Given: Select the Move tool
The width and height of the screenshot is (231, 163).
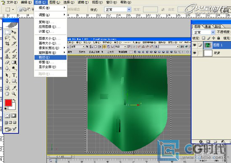Looking at the screenshot, I should click(14, 32).
